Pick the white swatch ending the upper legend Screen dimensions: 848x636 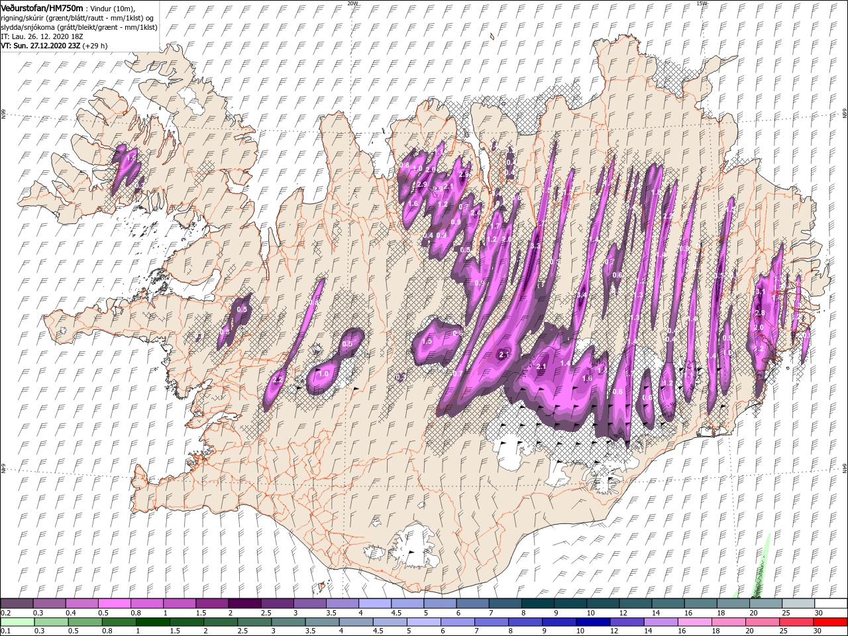tap(830, 604)
